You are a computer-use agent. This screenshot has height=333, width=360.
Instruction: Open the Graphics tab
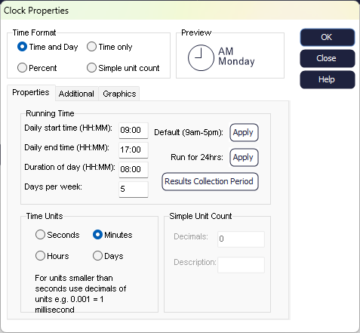tap(119, 94)
